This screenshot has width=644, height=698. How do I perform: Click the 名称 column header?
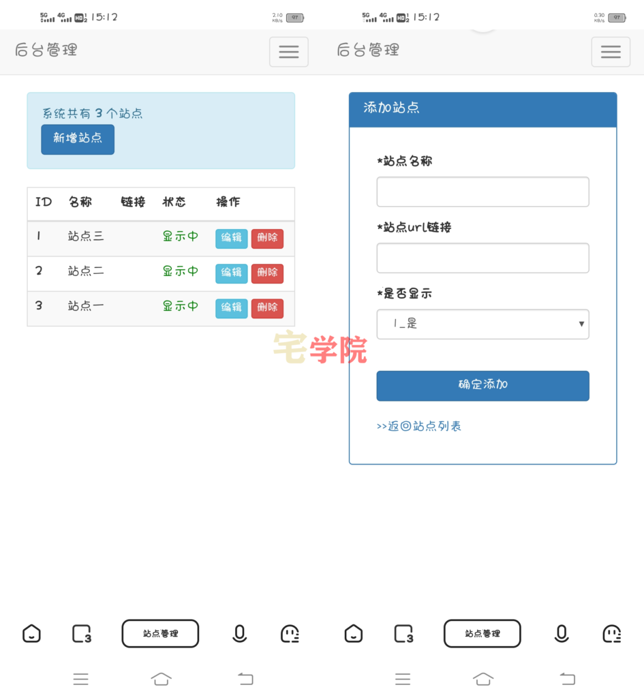pyautogui.click(x=80, y=202)
